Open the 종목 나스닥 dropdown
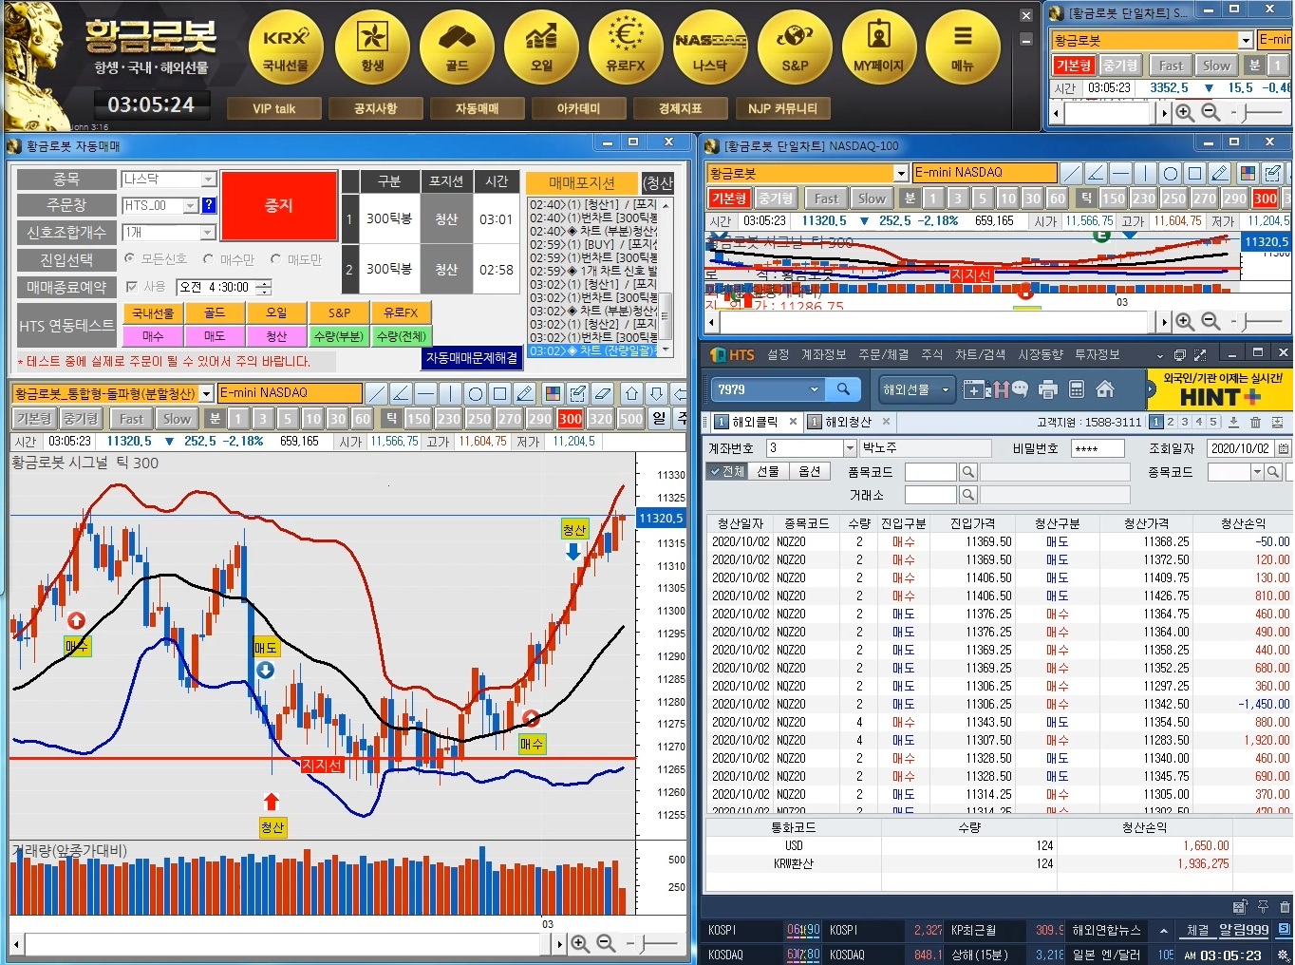Image resolution: width=1295 pixels, height=965 pixels. coord(208,180)
